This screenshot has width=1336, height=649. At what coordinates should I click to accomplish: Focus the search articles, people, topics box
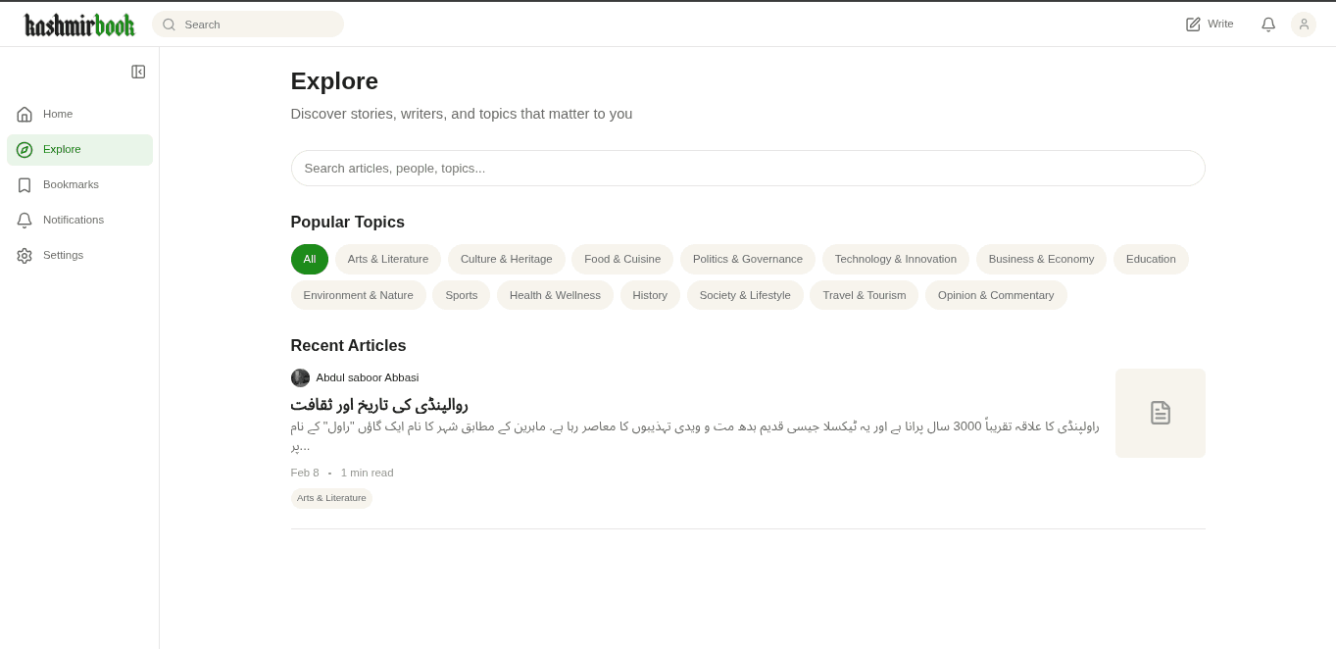tap(747, 168)
